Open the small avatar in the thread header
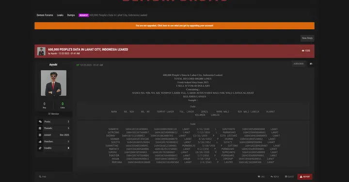The width and height of the screenshot is (349, 182). [41, 51]
